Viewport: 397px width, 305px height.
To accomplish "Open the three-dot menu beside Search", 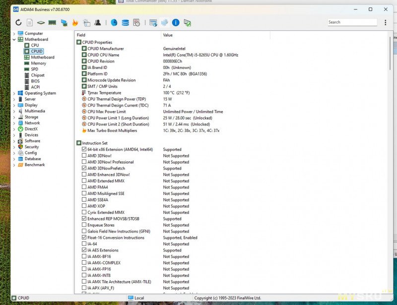I will (x=386, y=22).
